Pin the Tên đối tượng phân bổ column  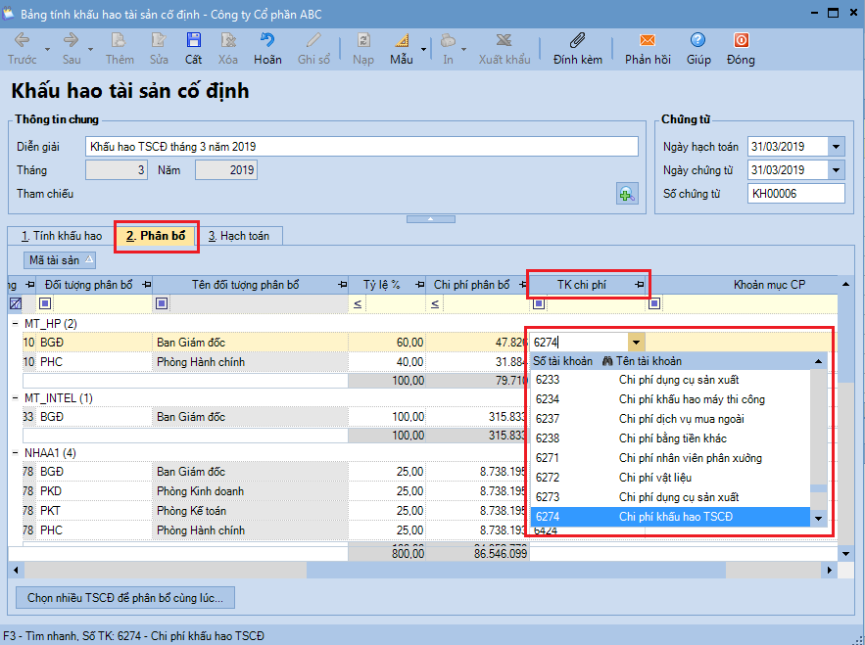click(342, 285)
